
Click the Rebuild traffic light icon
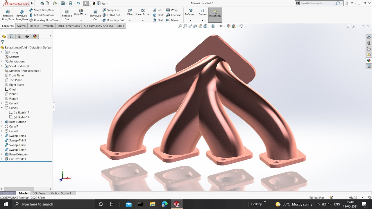coord(94,3)
